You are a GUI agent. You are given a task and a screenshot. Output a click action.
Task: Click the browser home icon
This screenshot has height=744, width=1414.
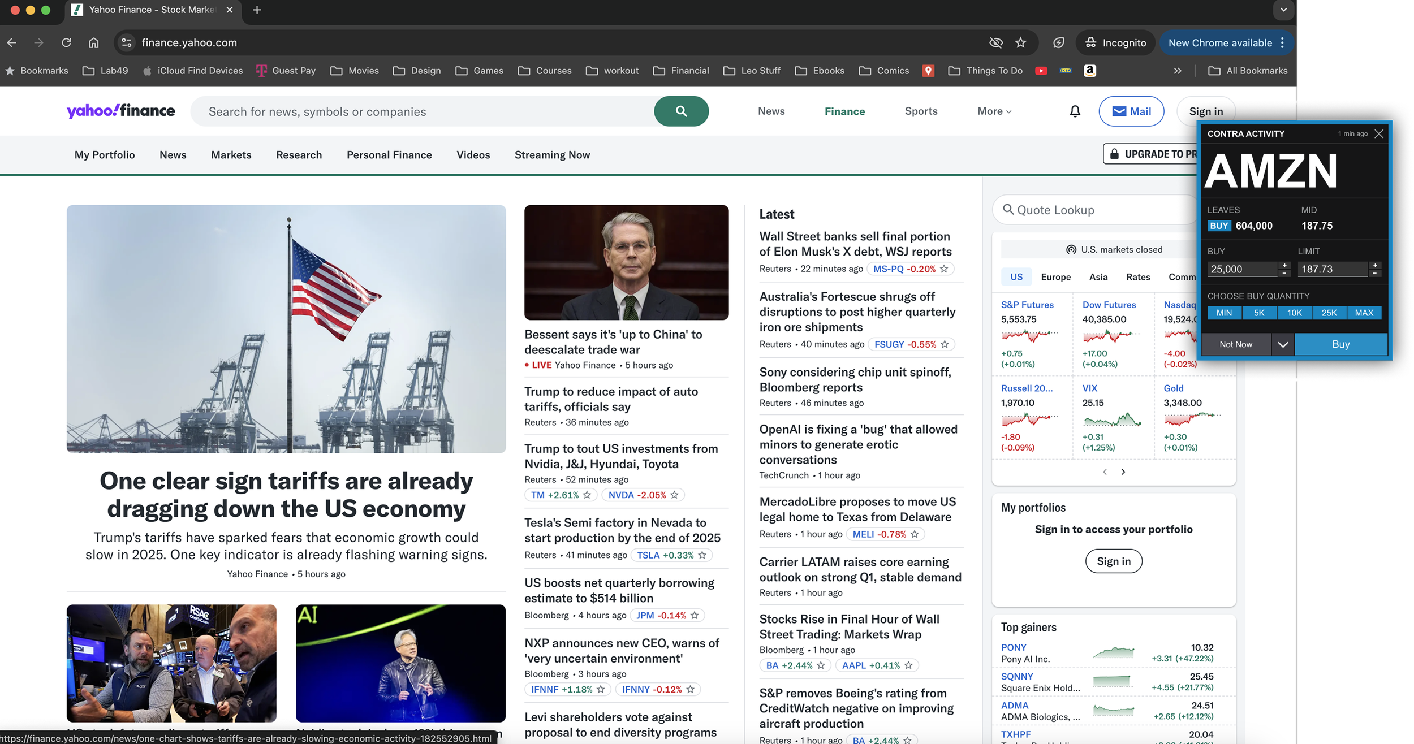tap(94, 42)
